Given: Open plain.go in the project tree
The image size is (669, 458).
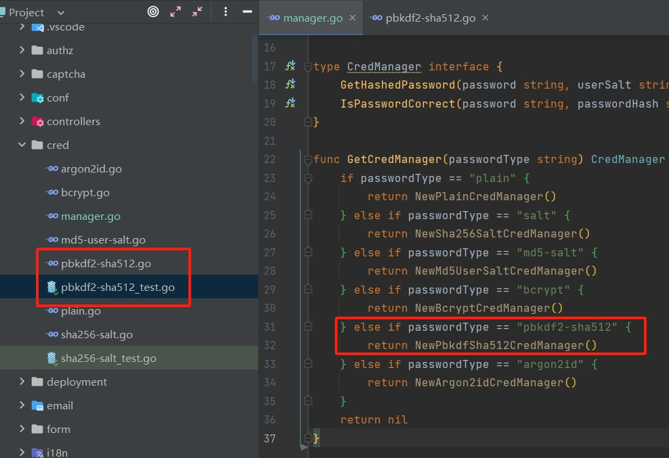Looking at the screenshot, I should click(x=81, y=311).
